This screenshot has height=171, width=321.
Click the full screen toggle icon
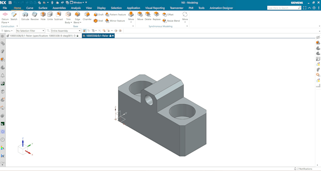pyautogui.click(x=304, y=8)
